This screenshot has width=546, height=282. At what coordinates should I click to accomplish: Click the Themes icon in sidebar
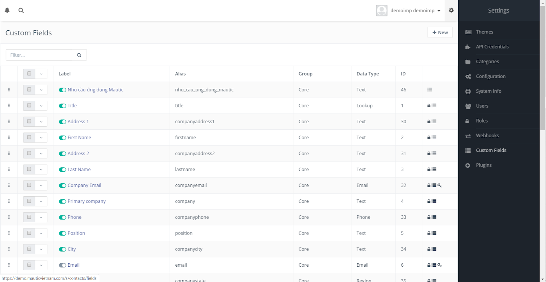(468, 32)
